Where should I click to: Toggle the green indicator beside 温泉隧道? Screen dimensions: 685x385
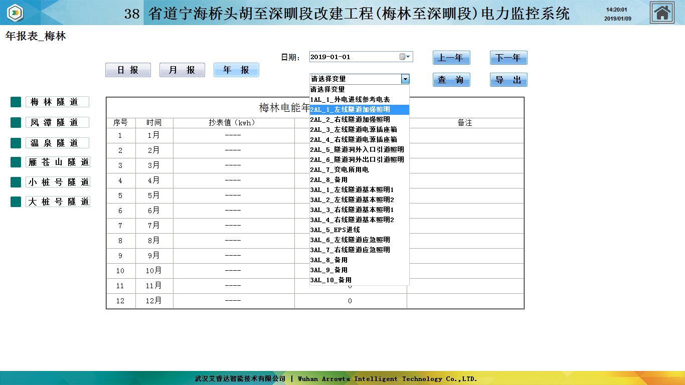point(16,143)
